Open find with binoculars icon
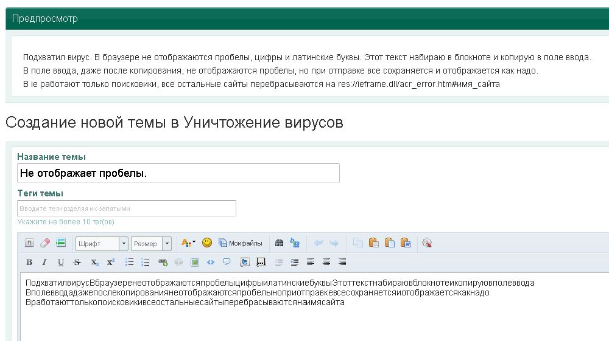The width and height of the screenshot is (609, 341). click(x=280, y=243)
